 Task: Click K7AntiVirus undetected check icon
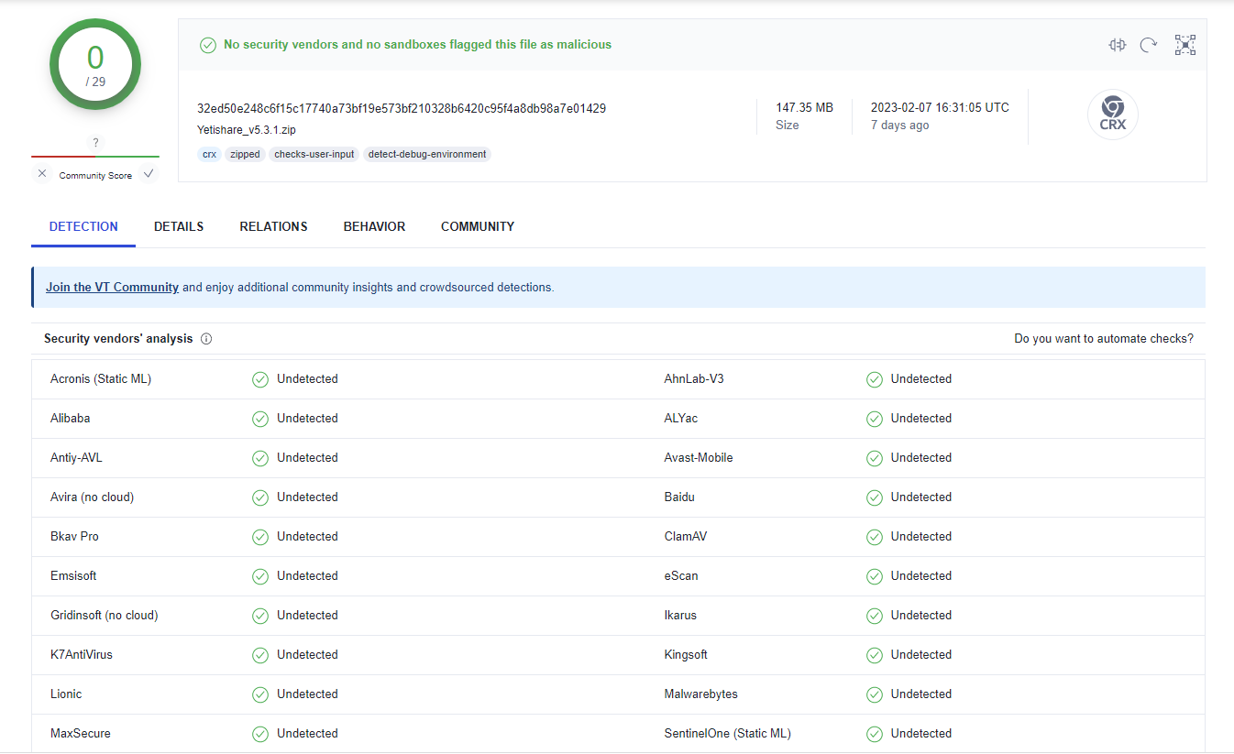point(260,655)
